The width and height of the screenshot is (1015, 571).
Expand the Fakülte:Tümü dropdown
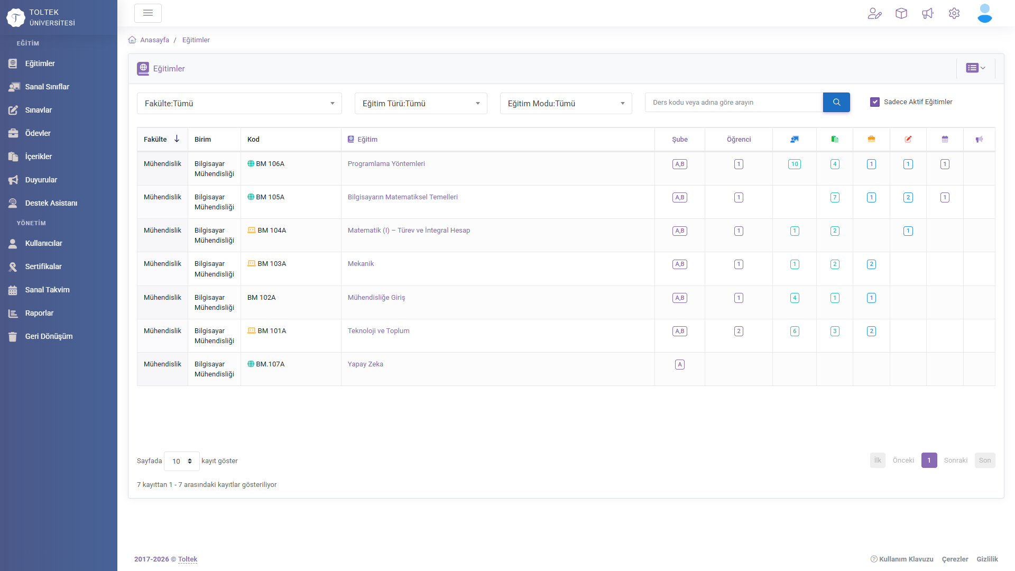(239, 104)
